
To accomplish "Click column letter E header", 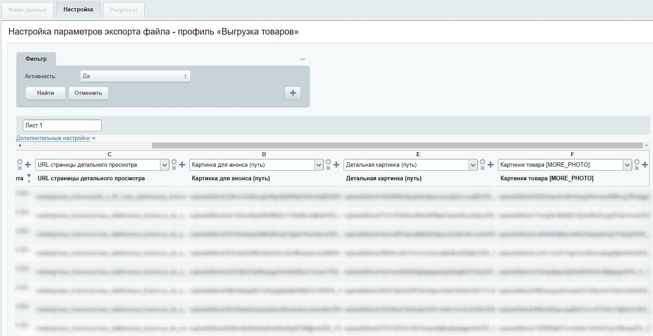I will [x=418, y=154].
